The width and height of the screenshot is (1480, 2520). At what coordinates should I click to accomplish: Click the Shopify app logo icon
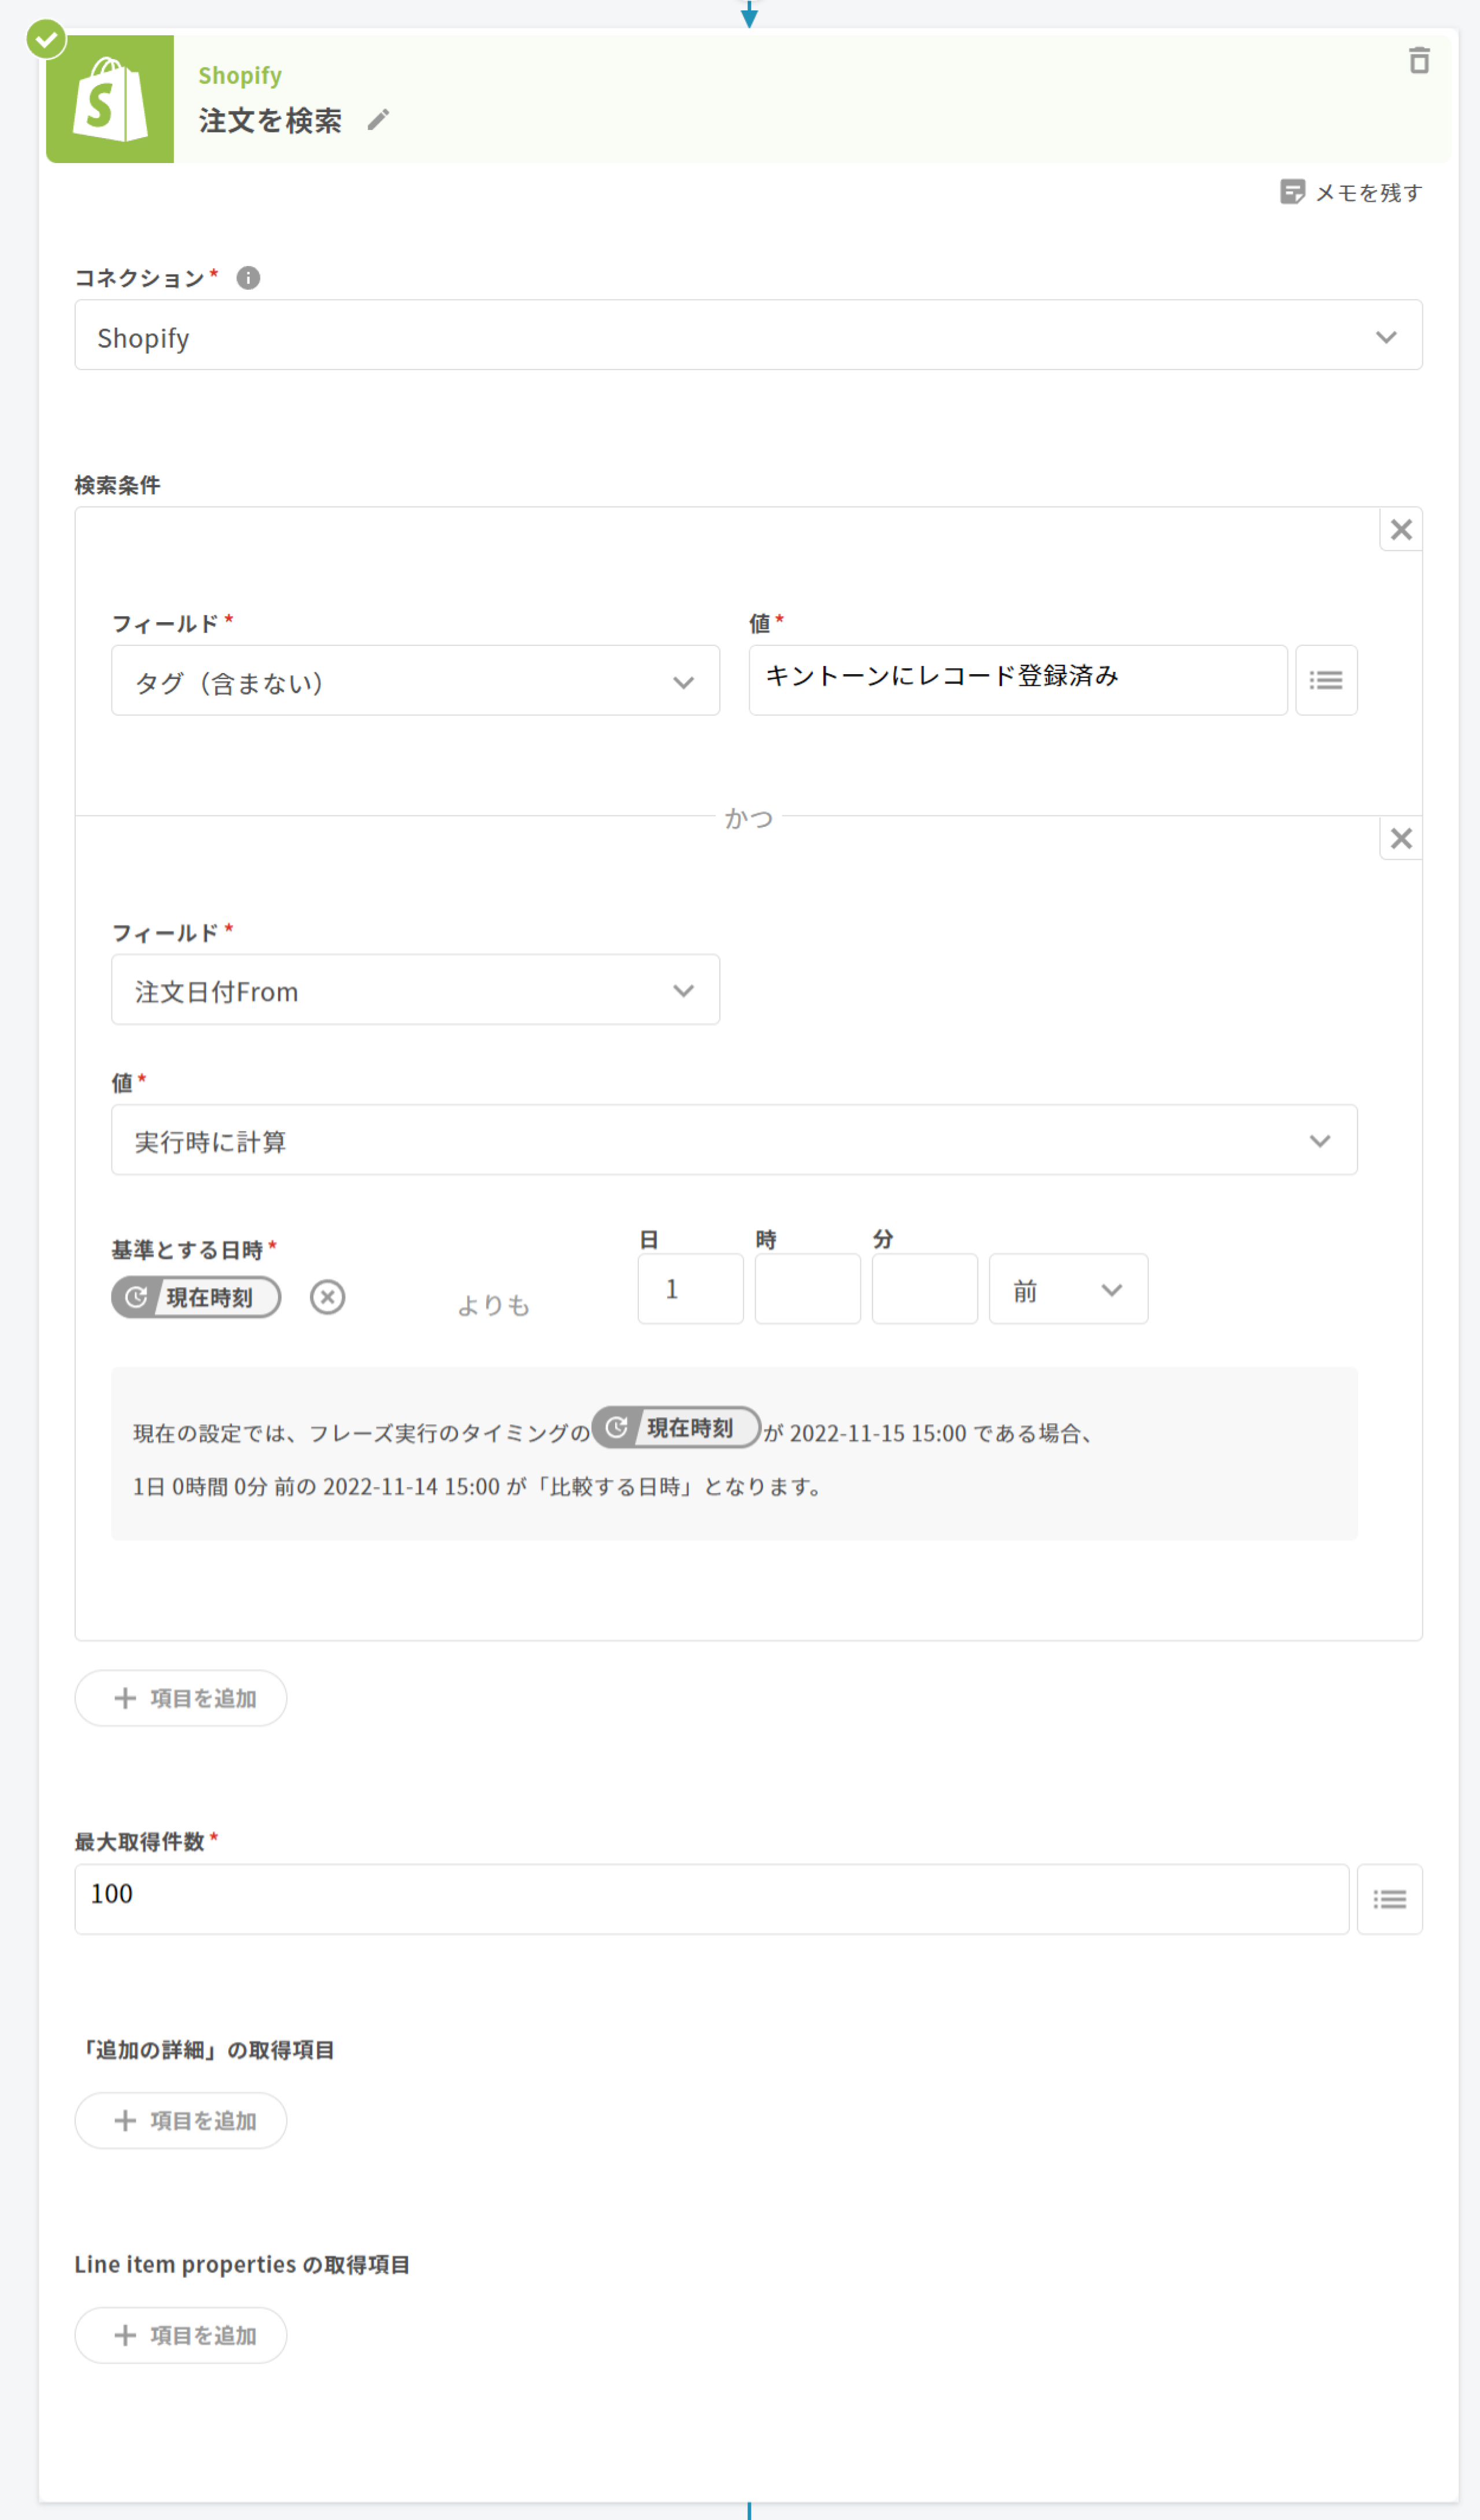[x=110, y=99]
